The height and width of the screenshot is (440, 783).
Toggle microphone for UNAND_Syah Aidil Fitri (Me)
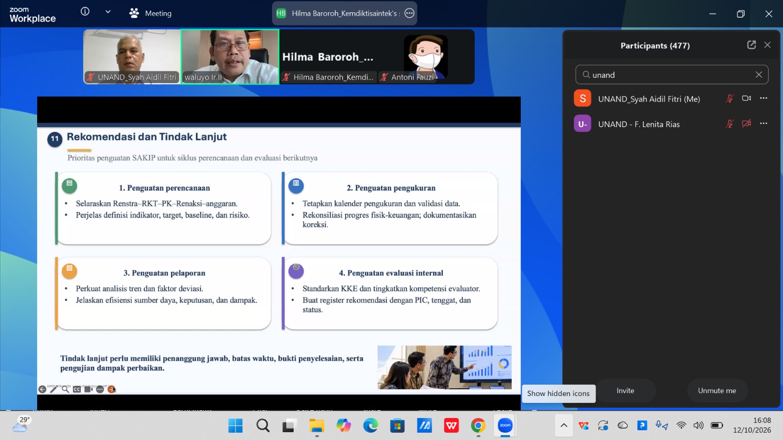tap(730, 98)
